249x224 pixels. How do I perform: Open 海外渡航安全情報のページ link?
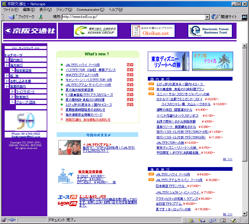pyautogui.click(x=84, y=114)
